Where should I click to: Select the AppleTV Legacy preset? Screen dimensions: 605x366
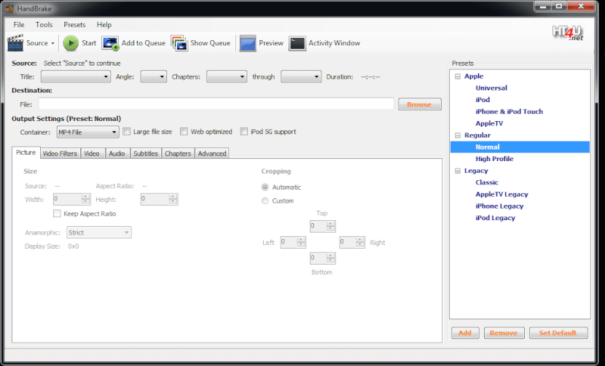click(x=501, y=195)
